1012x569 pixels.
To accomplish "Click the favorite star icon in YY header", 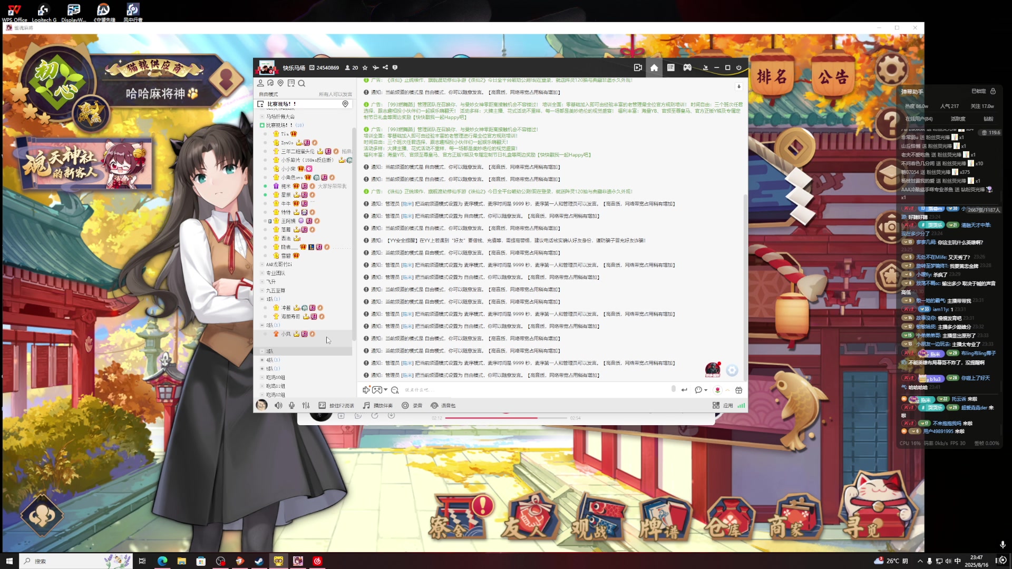I will point(365,67).
